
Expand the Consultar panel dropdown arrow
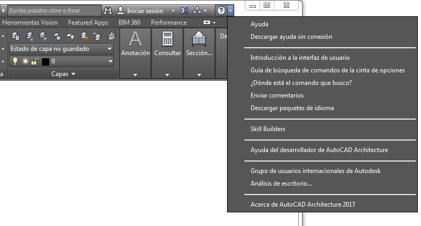click(167, 75)
